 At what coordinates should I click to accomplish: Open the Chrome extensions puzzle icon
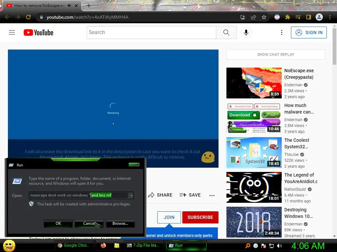tap(288, 17)
